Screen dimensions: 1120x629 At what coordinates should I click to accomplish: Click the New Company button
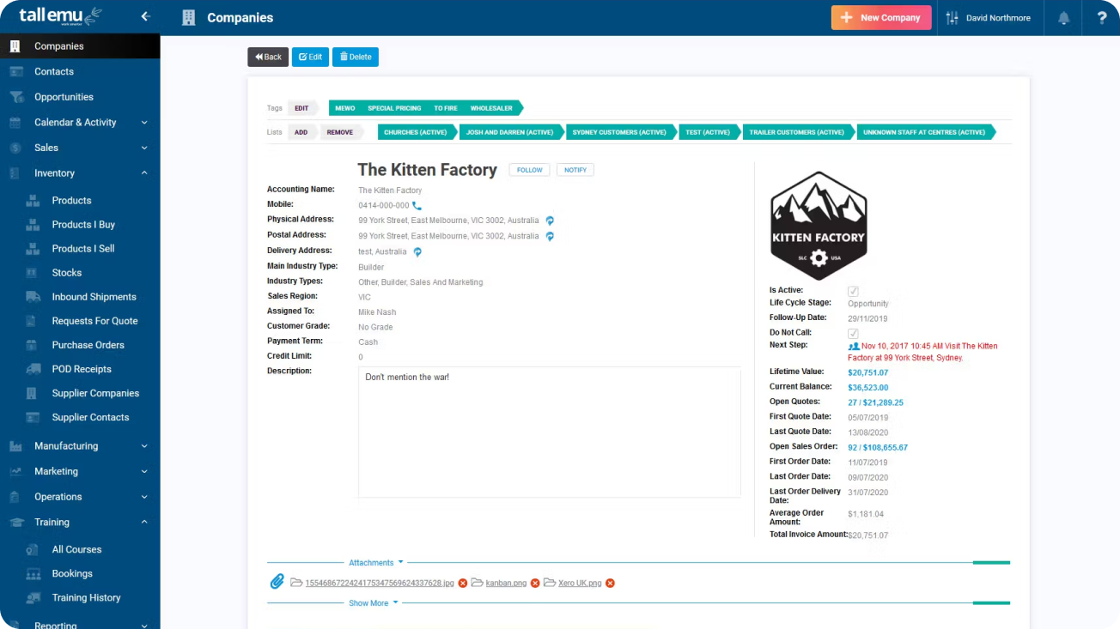(880, 18)
